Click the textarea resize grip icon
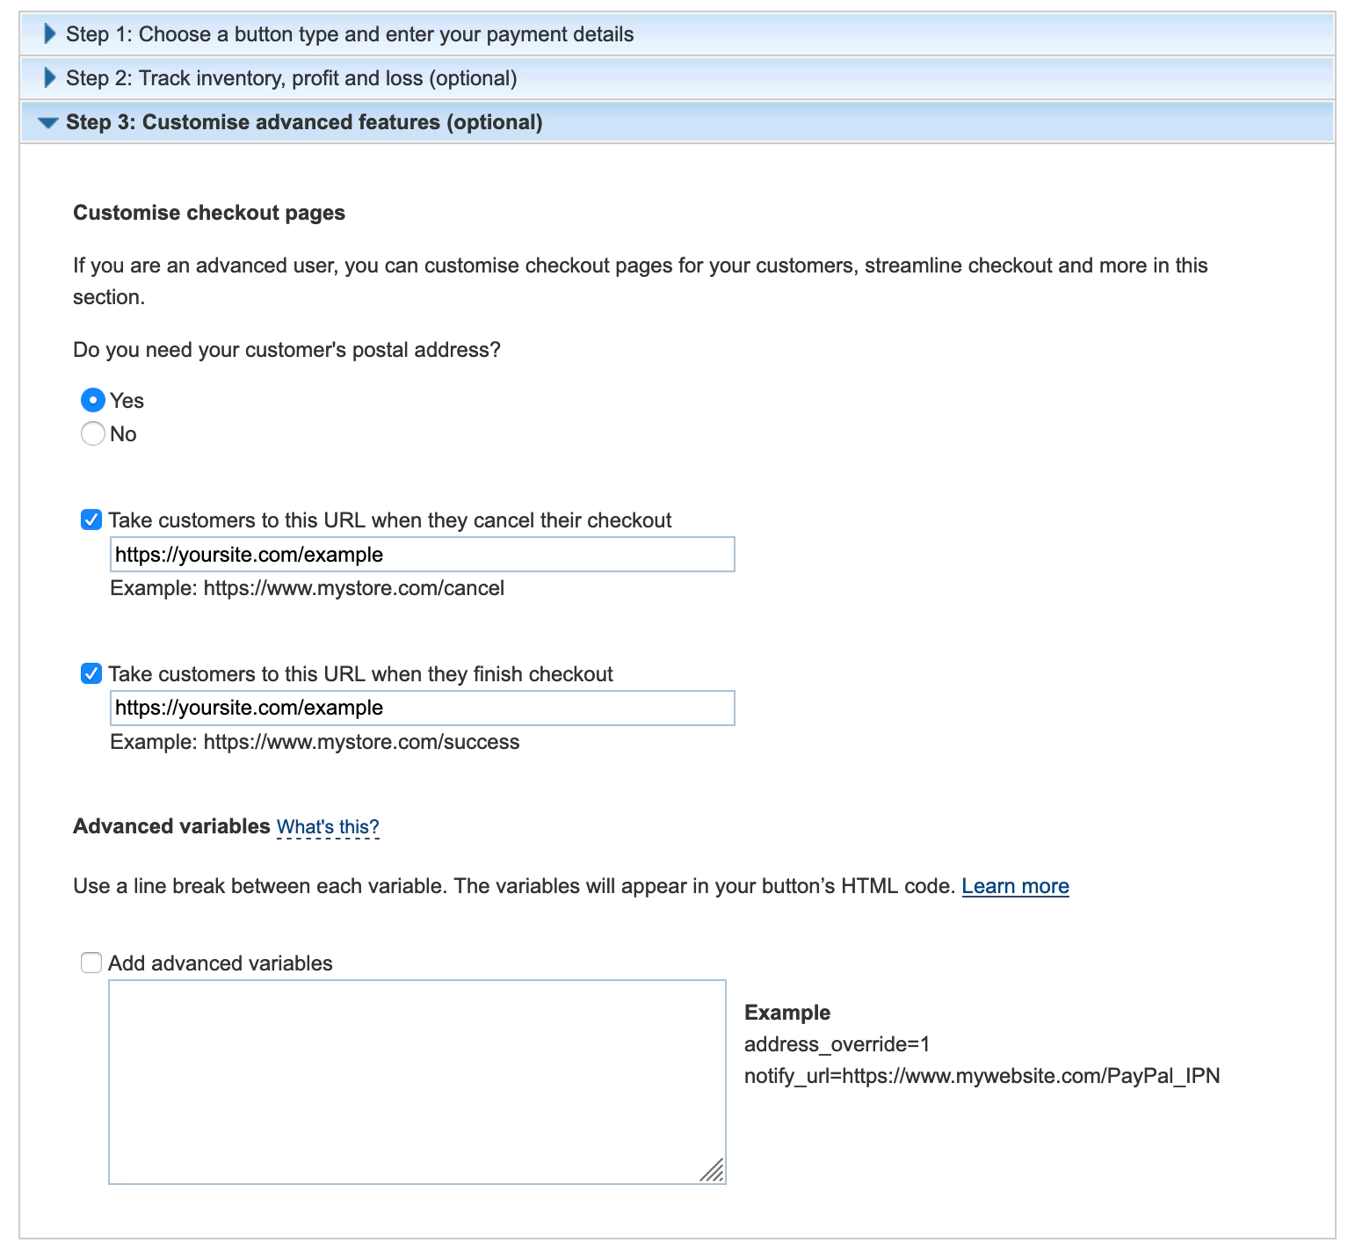 (x=714, y=1168)
